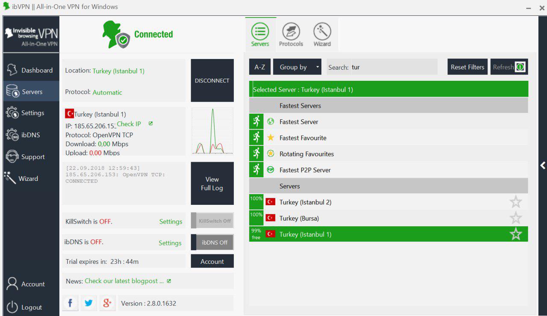Favourite Turkey (Istanbul 2) with star
Viewport: 547px width, 316px height.
[x=516, y=202]
